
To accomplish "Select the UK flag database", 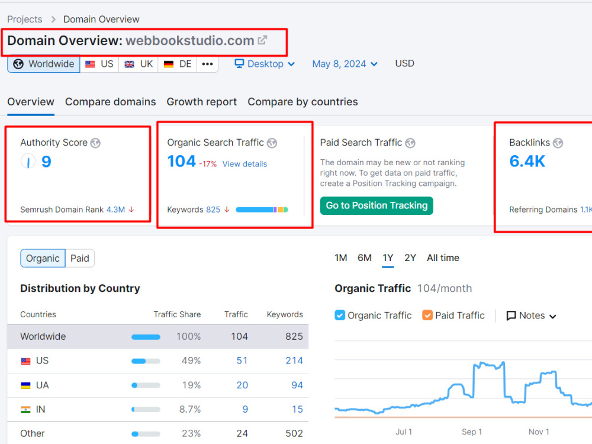I will pyautogui.click(x=139, y=64).
